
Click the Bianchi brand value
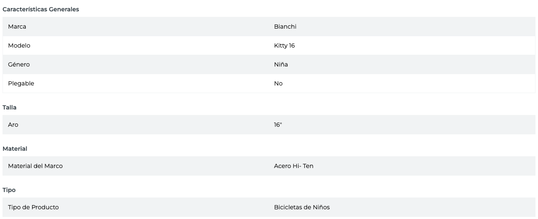285,27
